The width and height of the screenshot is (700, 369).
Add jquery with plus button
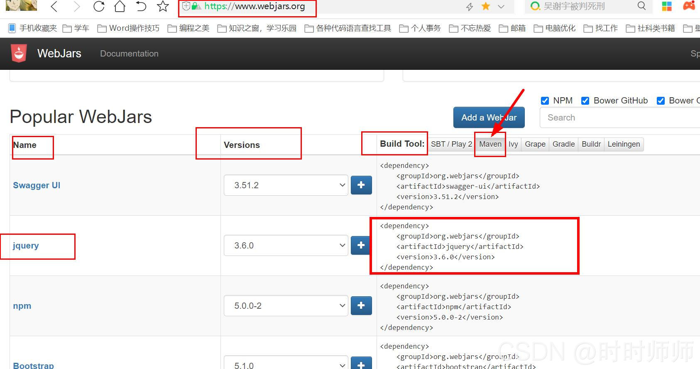point(361,245)
